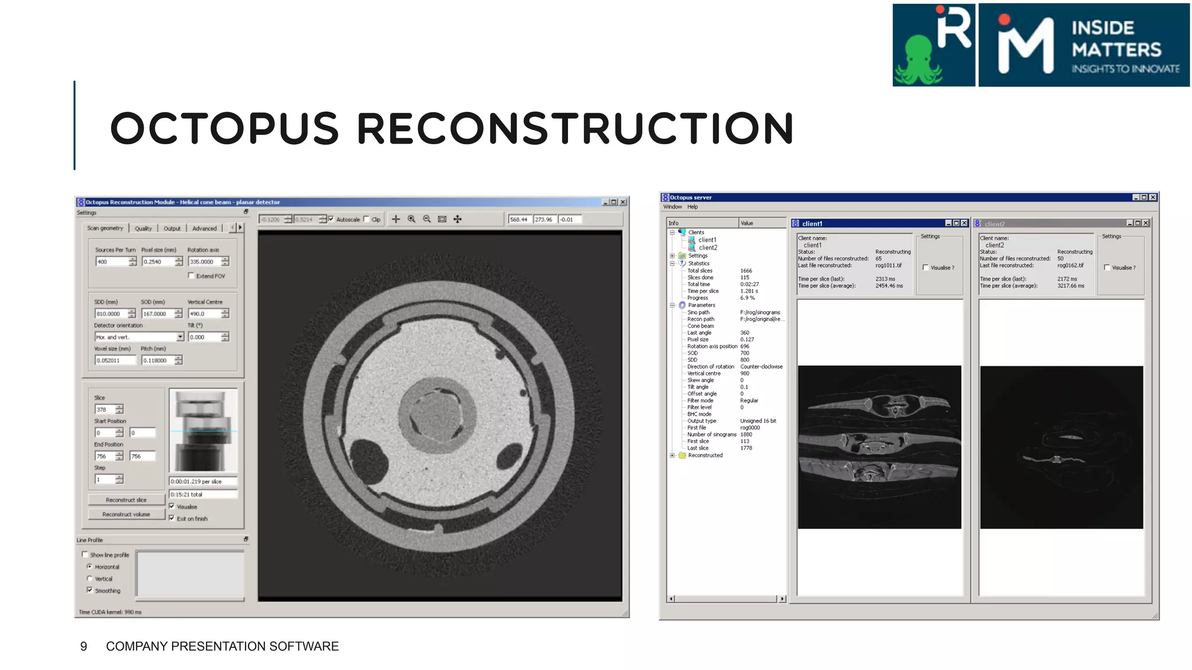Viewport: 1192px width, 670px height.
Task: Click the Rotation axis spinner arrows
Action: pos(225,261)
